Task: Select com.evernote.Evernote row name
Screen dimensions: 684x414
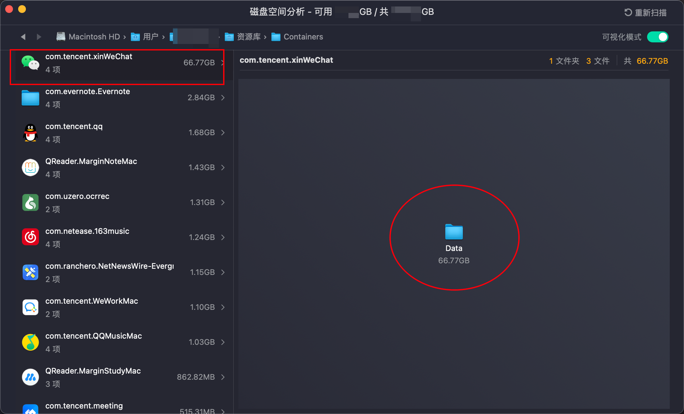Action: 88,92
